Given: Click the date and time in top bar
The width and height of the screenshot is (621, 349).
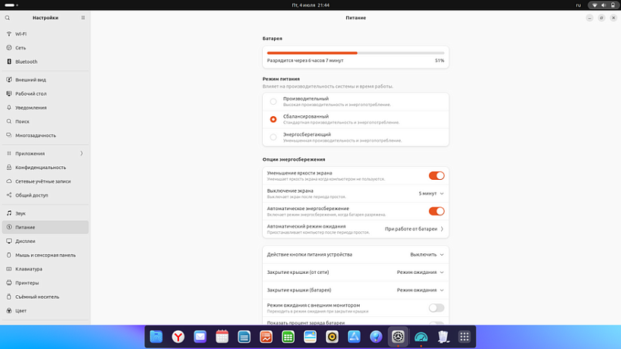Looking at the screenshot, I should coord(310,5).
